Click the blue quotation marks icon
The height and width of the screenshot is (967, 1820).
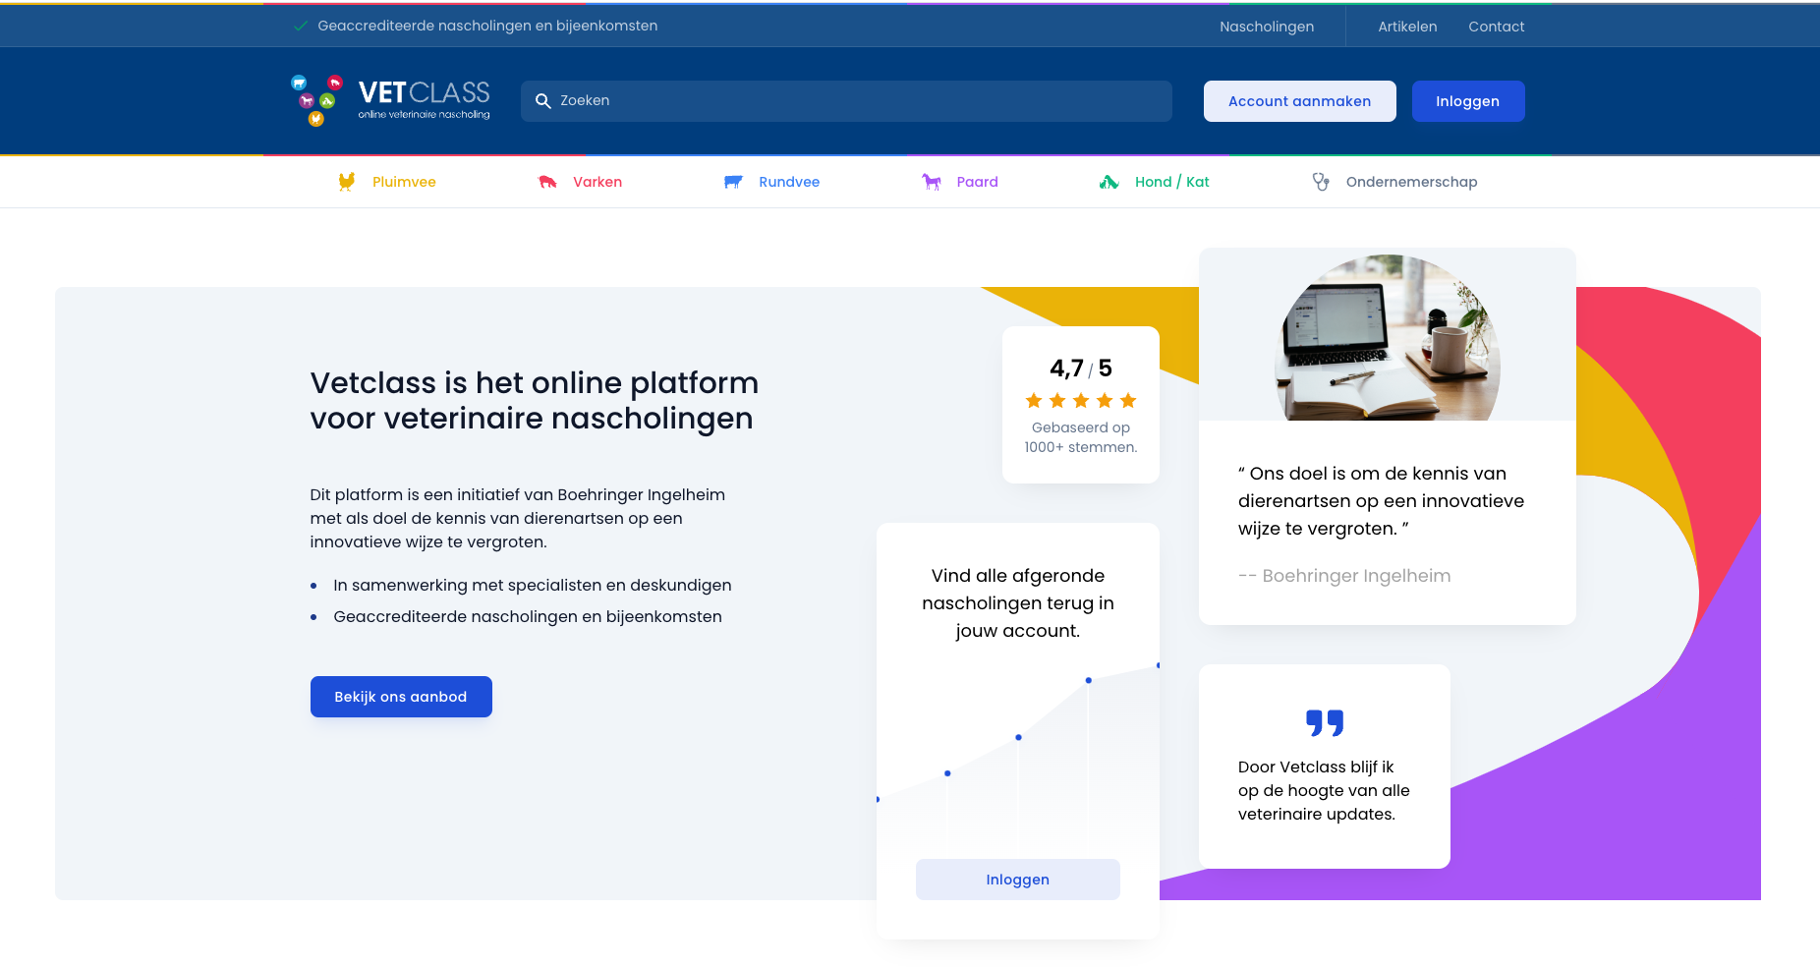(x=1325, y=723)
